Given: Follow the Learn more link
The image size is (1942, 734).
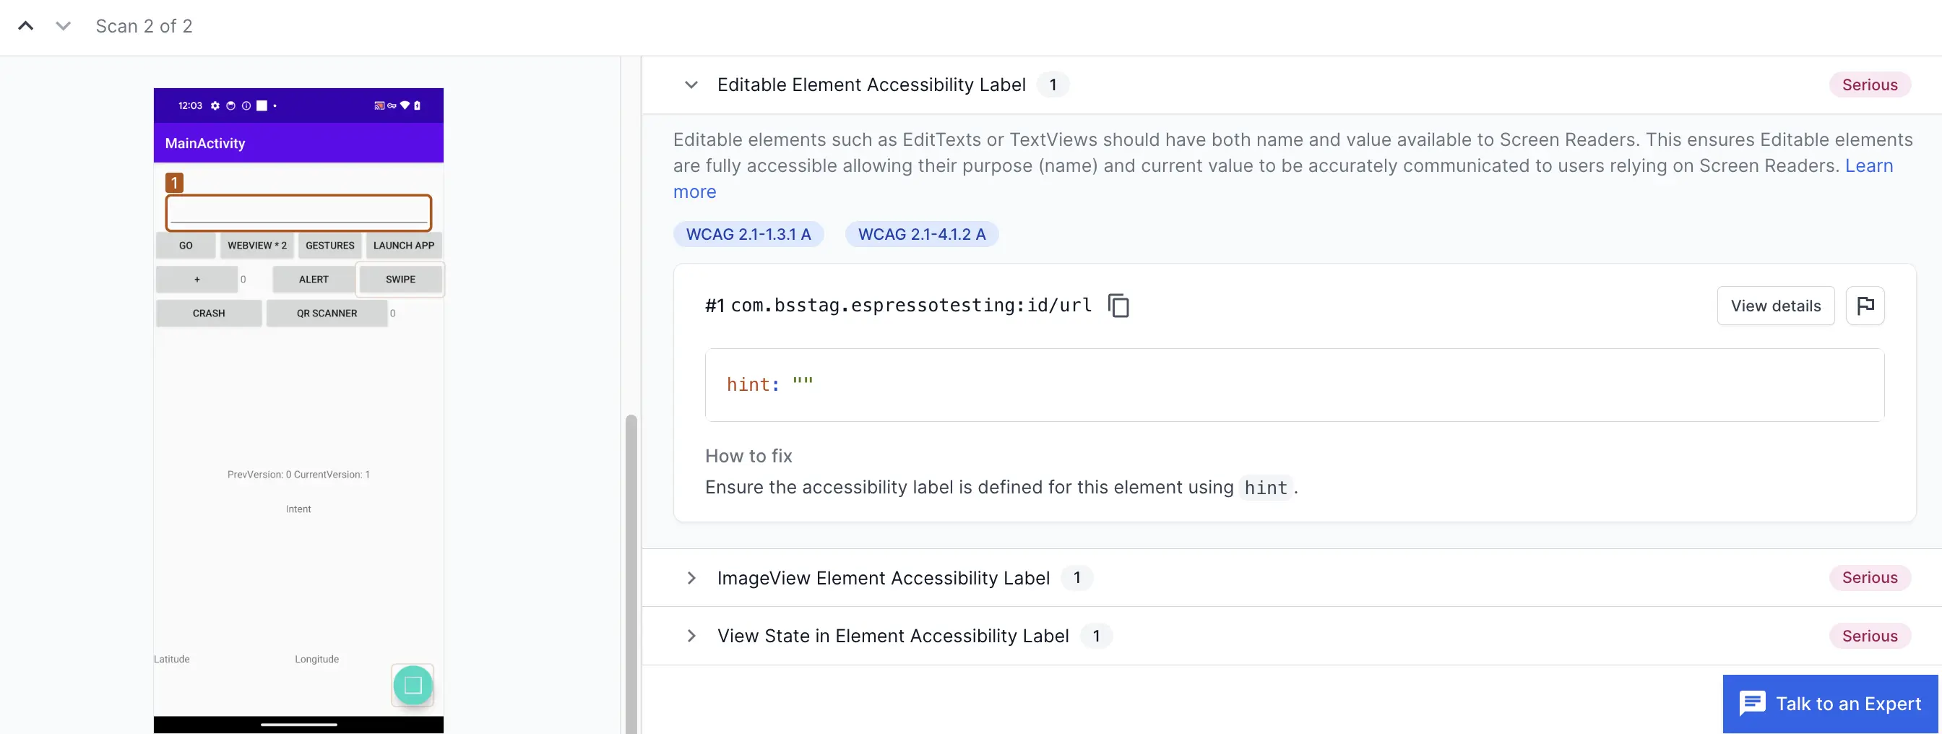Looking at the screenshot, I should 1868,165.
